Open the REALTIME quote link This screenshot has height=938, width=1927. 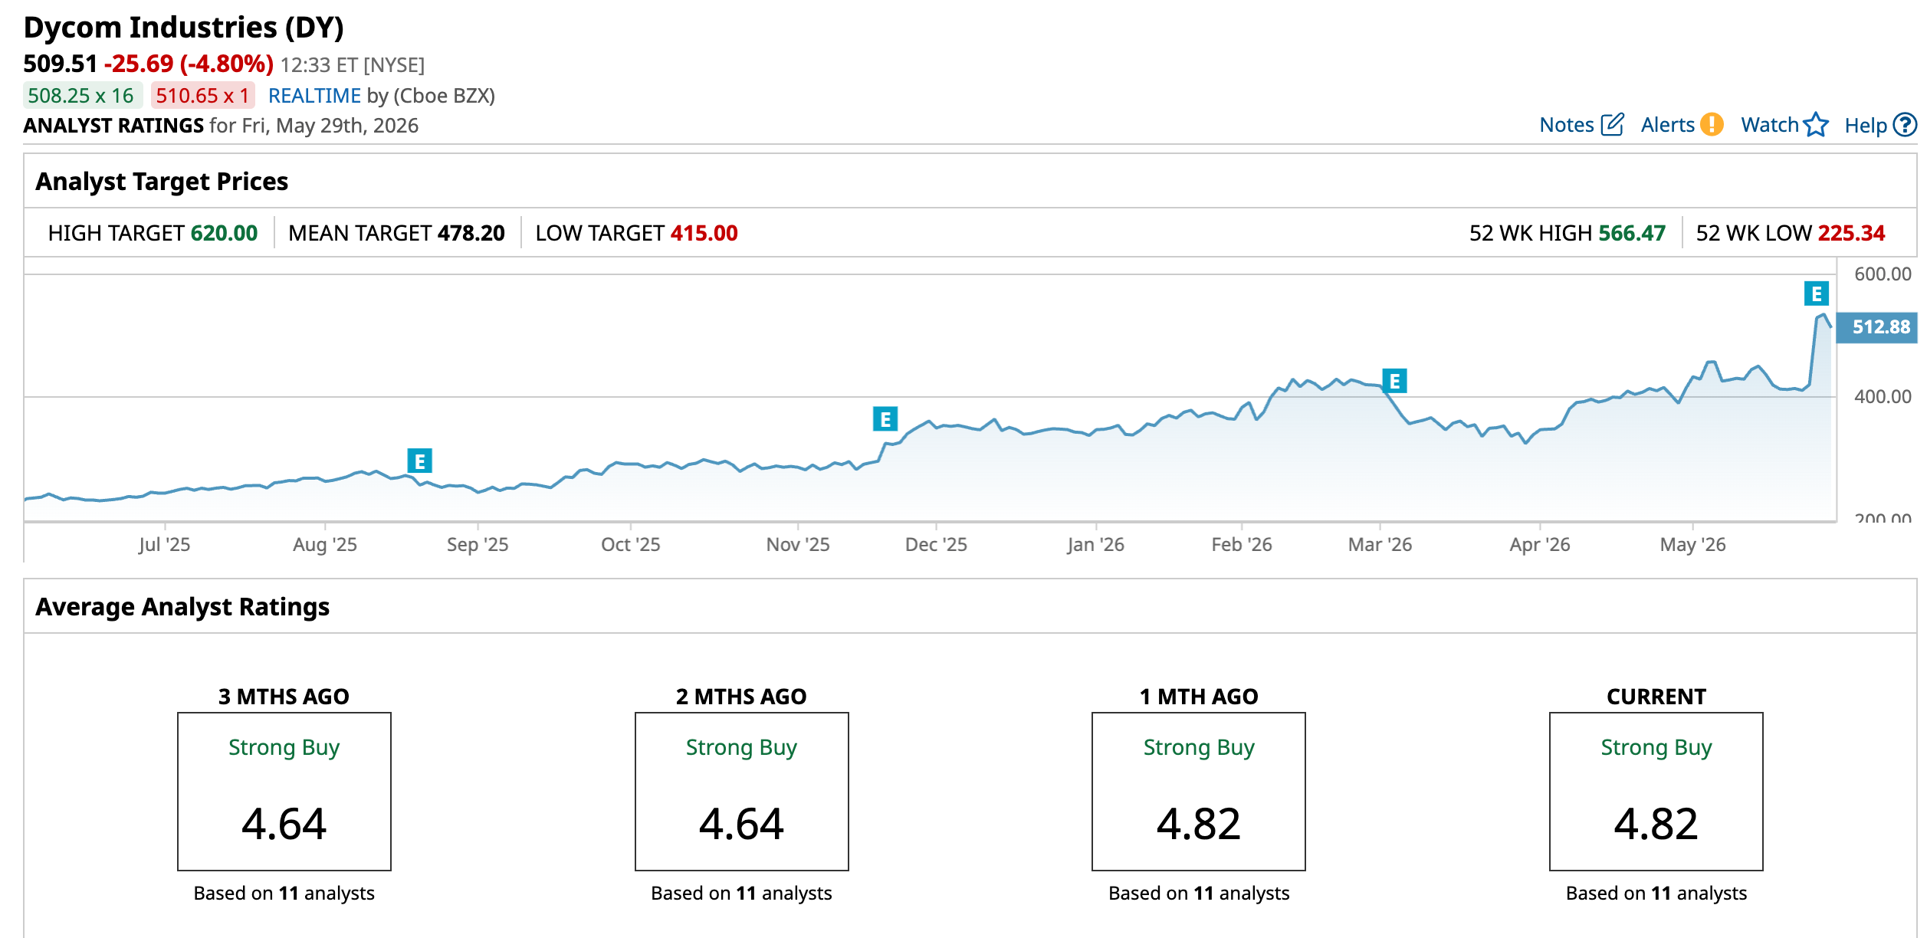[314, 96]
